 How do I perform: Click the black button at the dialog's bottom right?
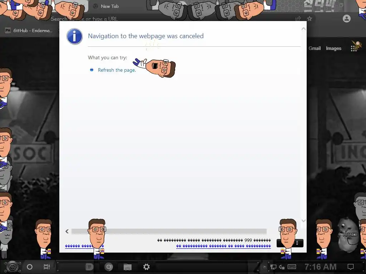tap(290, 243)
